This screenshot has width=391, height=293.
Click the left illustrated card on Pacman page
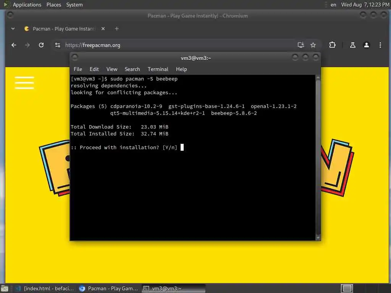tap(55, 168)
